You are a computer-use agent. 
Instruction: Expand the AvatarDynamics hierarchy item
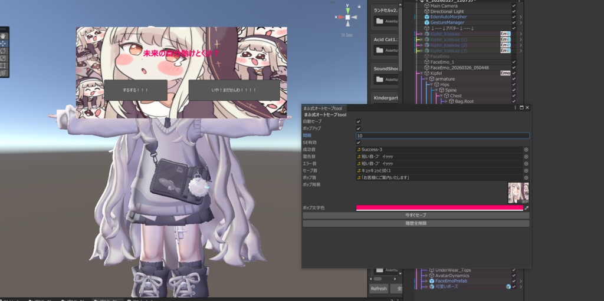tap(426, 276)
